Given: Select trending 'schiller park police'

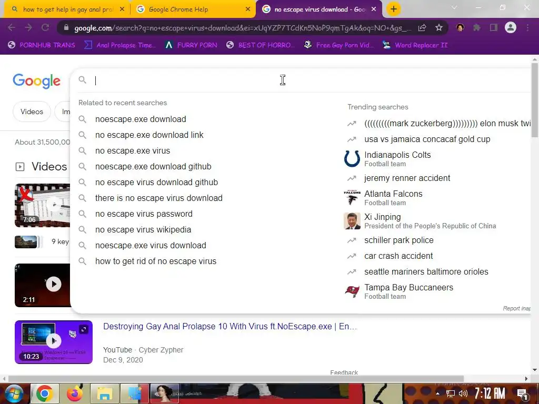Looking at the screenshot, I should (399, 240).
